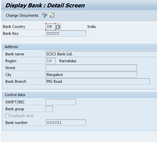Click the Bank Country field showing IN
This screenshot has height=142, width=157.
click(x=50, y=26)
